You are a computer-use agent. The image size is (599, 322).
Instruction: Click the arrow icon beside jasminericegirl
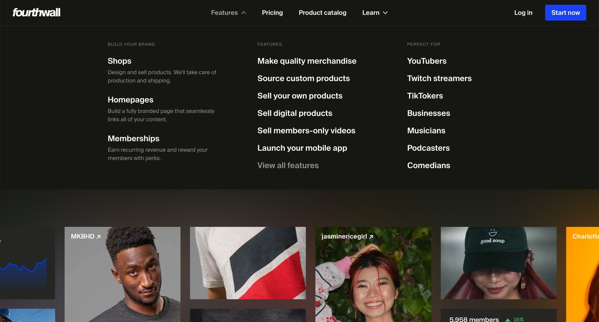[371, 237]
